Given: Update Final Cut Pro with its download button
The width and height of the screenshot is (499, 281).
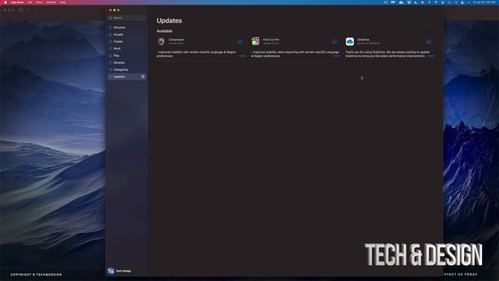Looking at the screenshot, I should coord(334,41).
